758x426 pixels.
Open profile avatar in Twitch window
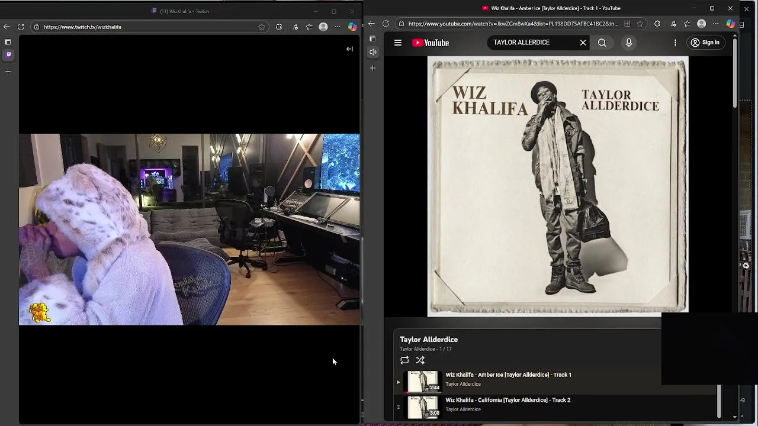[x=323, y=27]
